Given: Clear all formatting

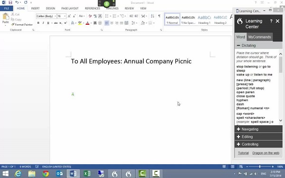Looking at the screenshot, I should (90, 16).
